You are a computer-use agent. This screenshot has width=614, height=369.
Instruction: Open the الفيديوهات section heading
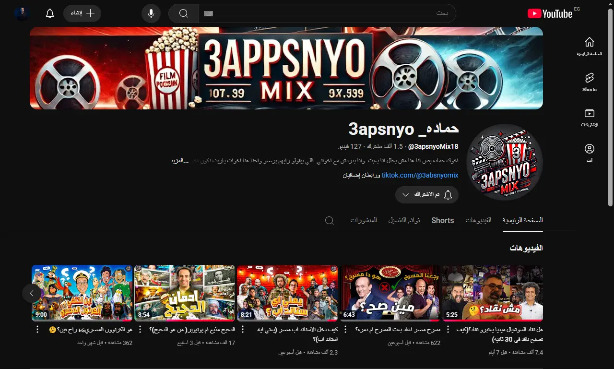point(526,248)
